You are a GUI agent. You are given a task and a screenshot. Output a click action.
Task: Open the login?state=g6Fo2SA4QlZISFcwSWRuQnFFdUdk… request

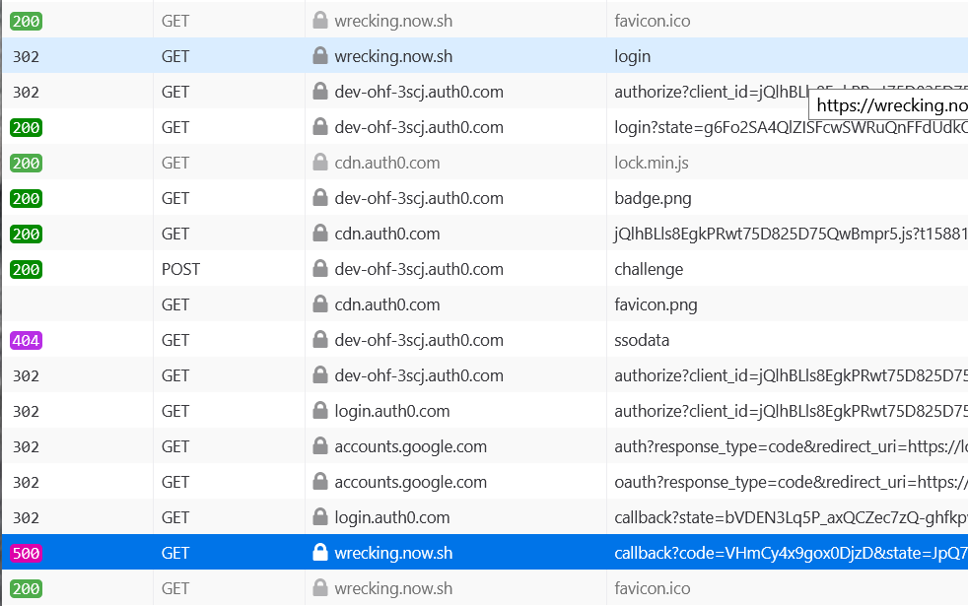click(x=791, y=128)
